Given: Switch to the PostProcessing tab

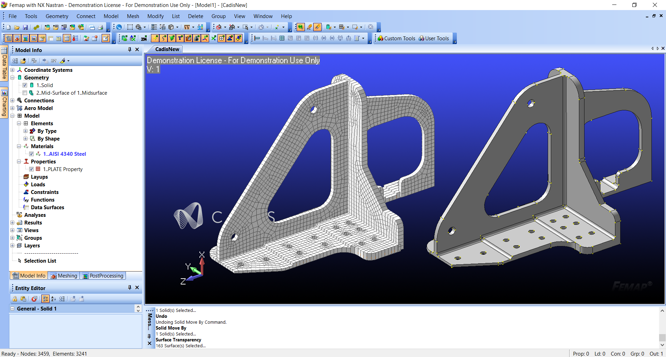Looking at the screenshot, I should click(x=103, y=276).
